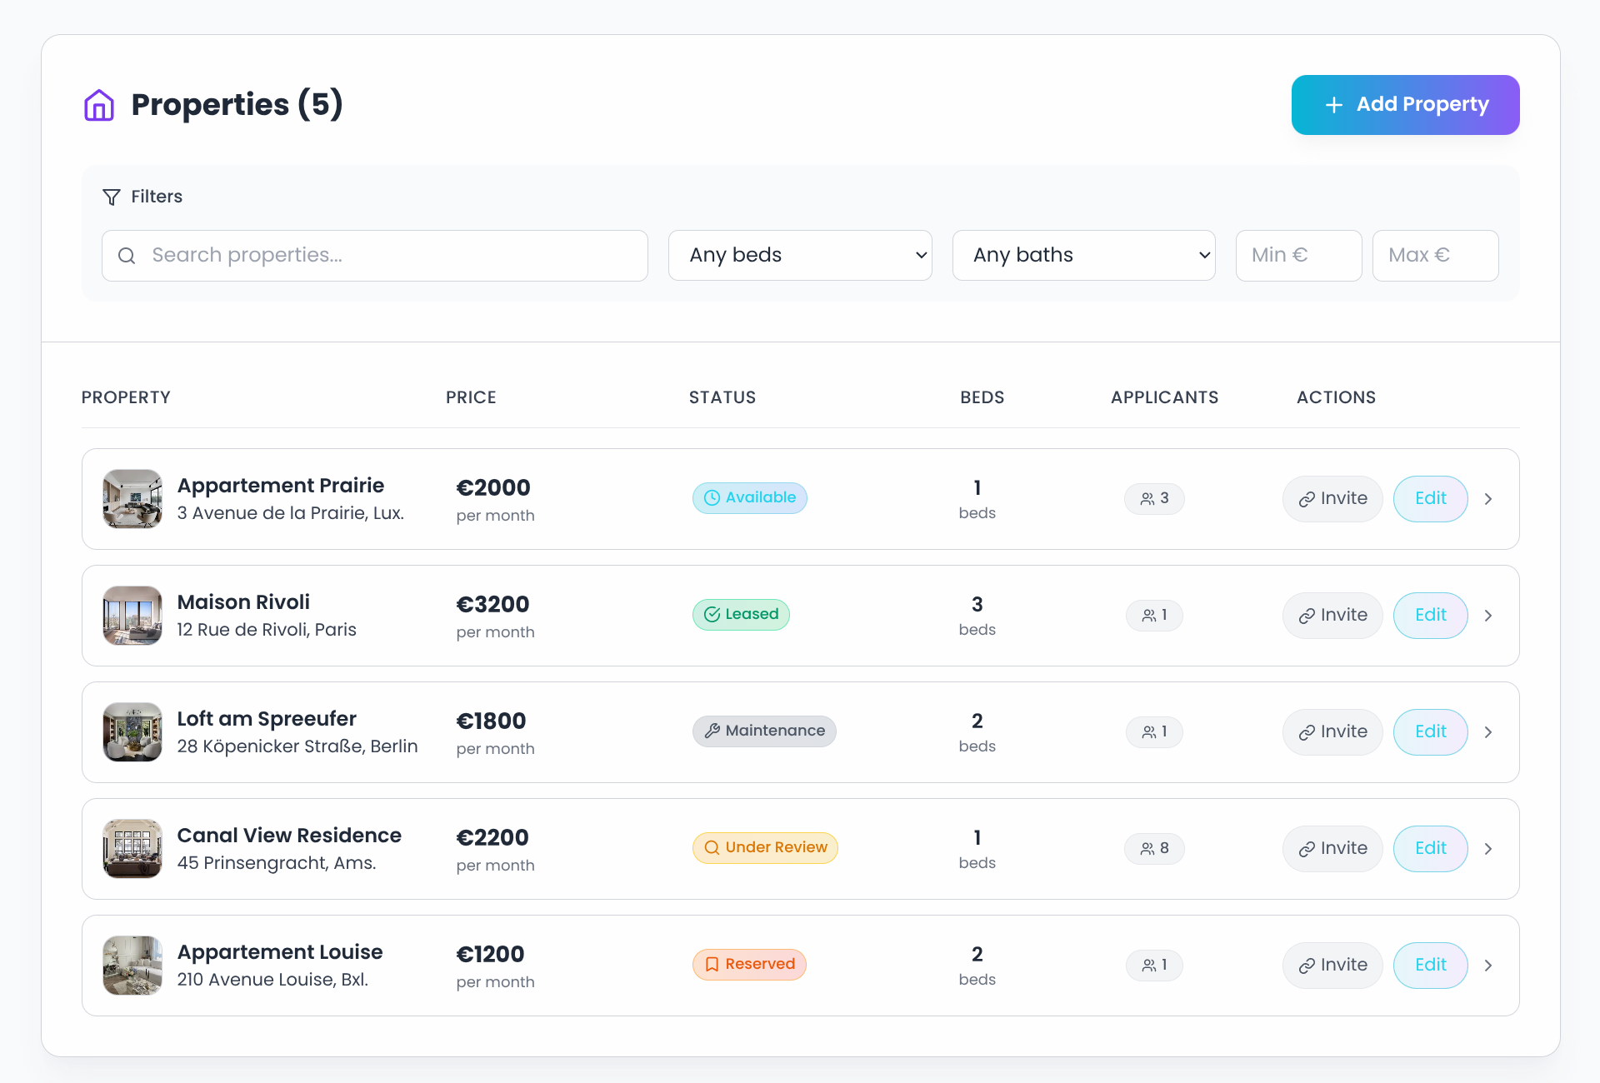
Task: Click the checkmark icon on the Leased badge
Action: click(712, 614)
